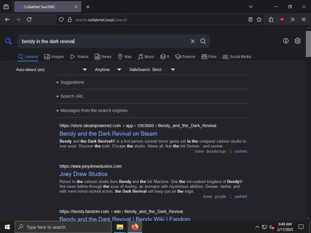Bookmark this page with the star icon
The height and width of the screenshot is (233, 311).
click(x=259, y=19)
